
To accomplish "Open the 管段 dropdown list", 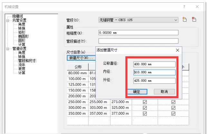I will pos(176,20).
